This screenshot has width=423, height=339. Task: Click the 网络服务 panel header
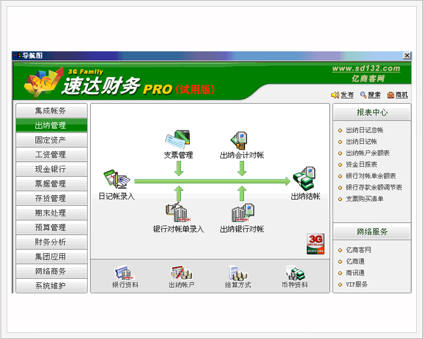pos(372,232)
